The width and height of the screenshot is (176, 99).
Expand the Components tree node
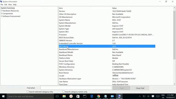(2, 13)
